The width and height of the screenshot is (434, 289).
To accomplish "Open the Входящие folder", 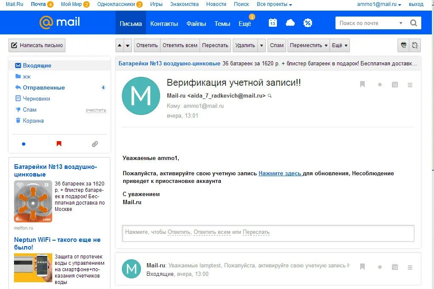I will [59, 65].
